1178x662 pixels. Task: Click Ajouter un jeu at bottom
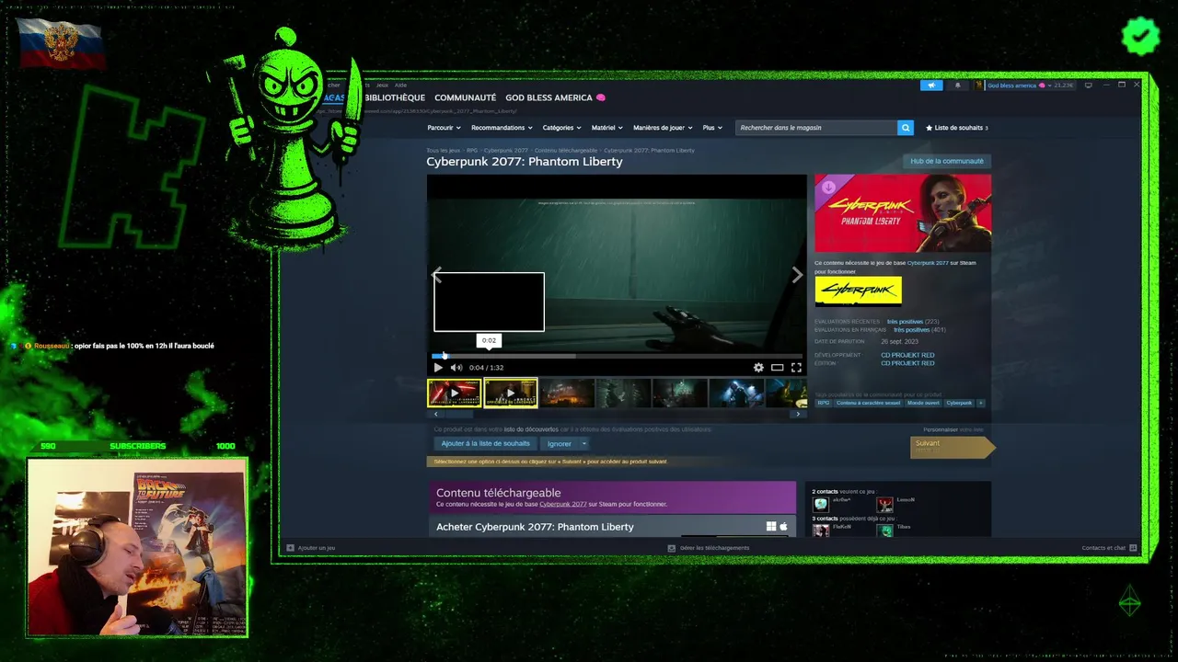point(316,548)
